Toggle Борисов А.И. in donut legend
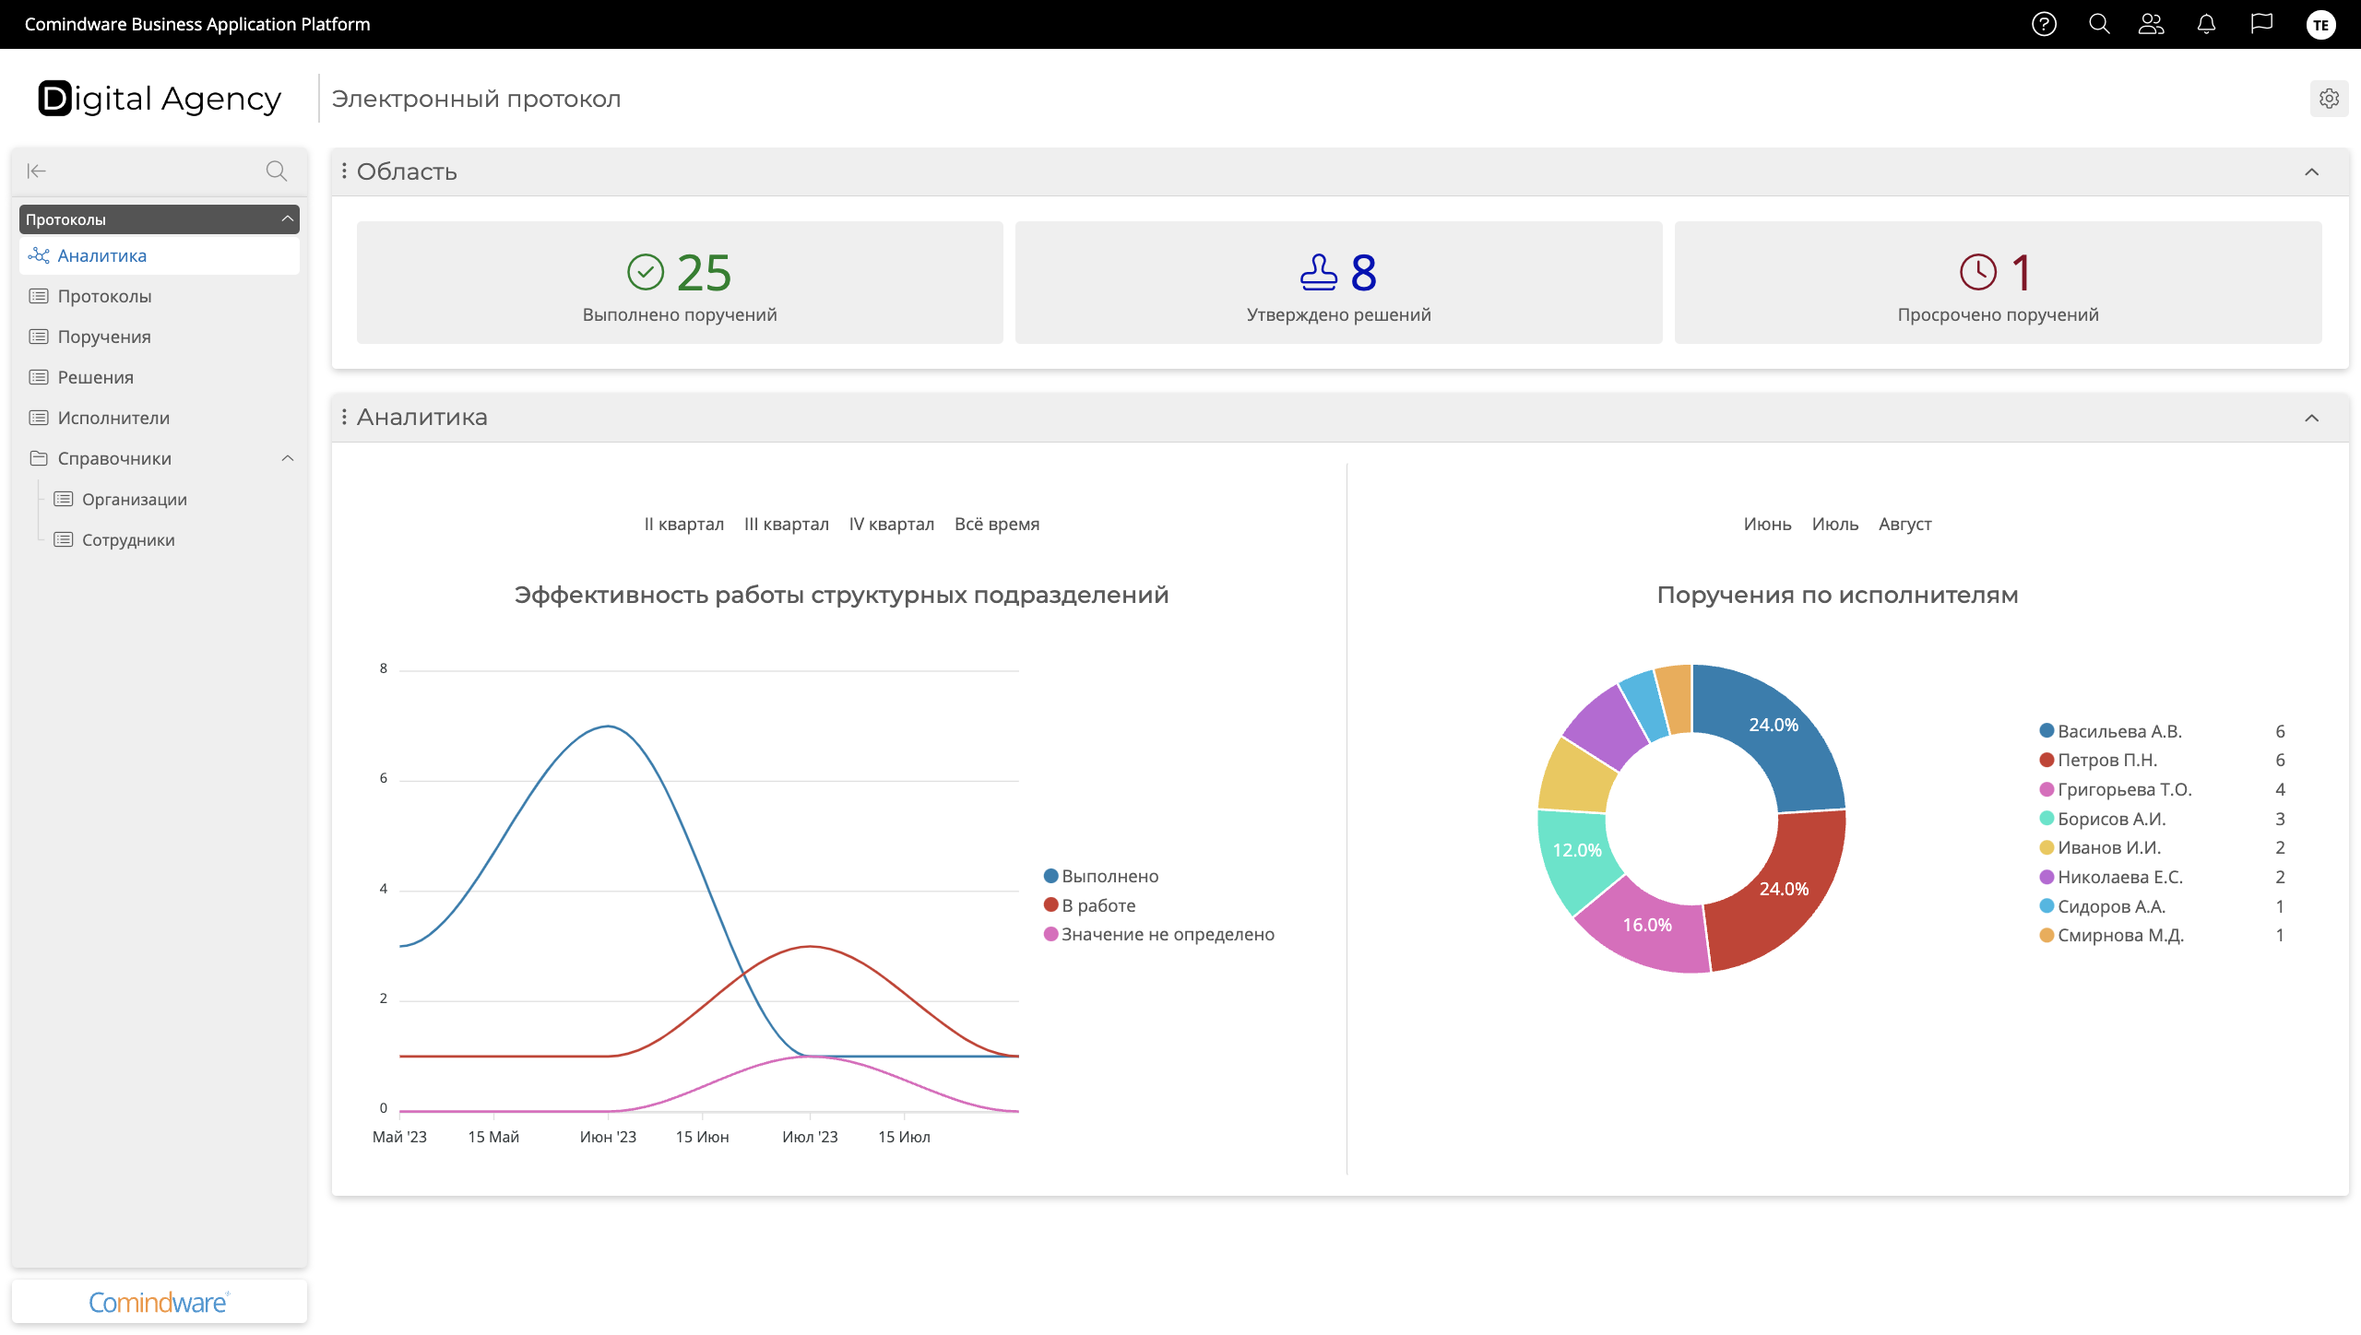Screen dimensions: 2361x1335 click(2103, 819)
